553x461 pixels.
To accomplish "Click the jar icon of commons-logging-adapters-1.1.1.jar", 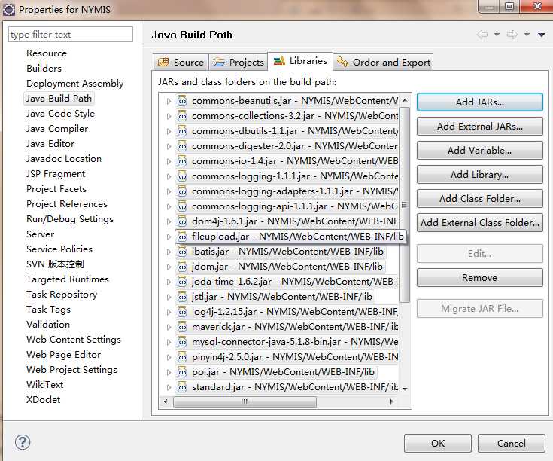I will click(x=182, y=191).
